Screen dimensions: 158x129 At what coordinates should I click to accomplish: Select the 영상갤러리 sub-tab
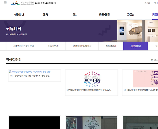tap(135, 46)
